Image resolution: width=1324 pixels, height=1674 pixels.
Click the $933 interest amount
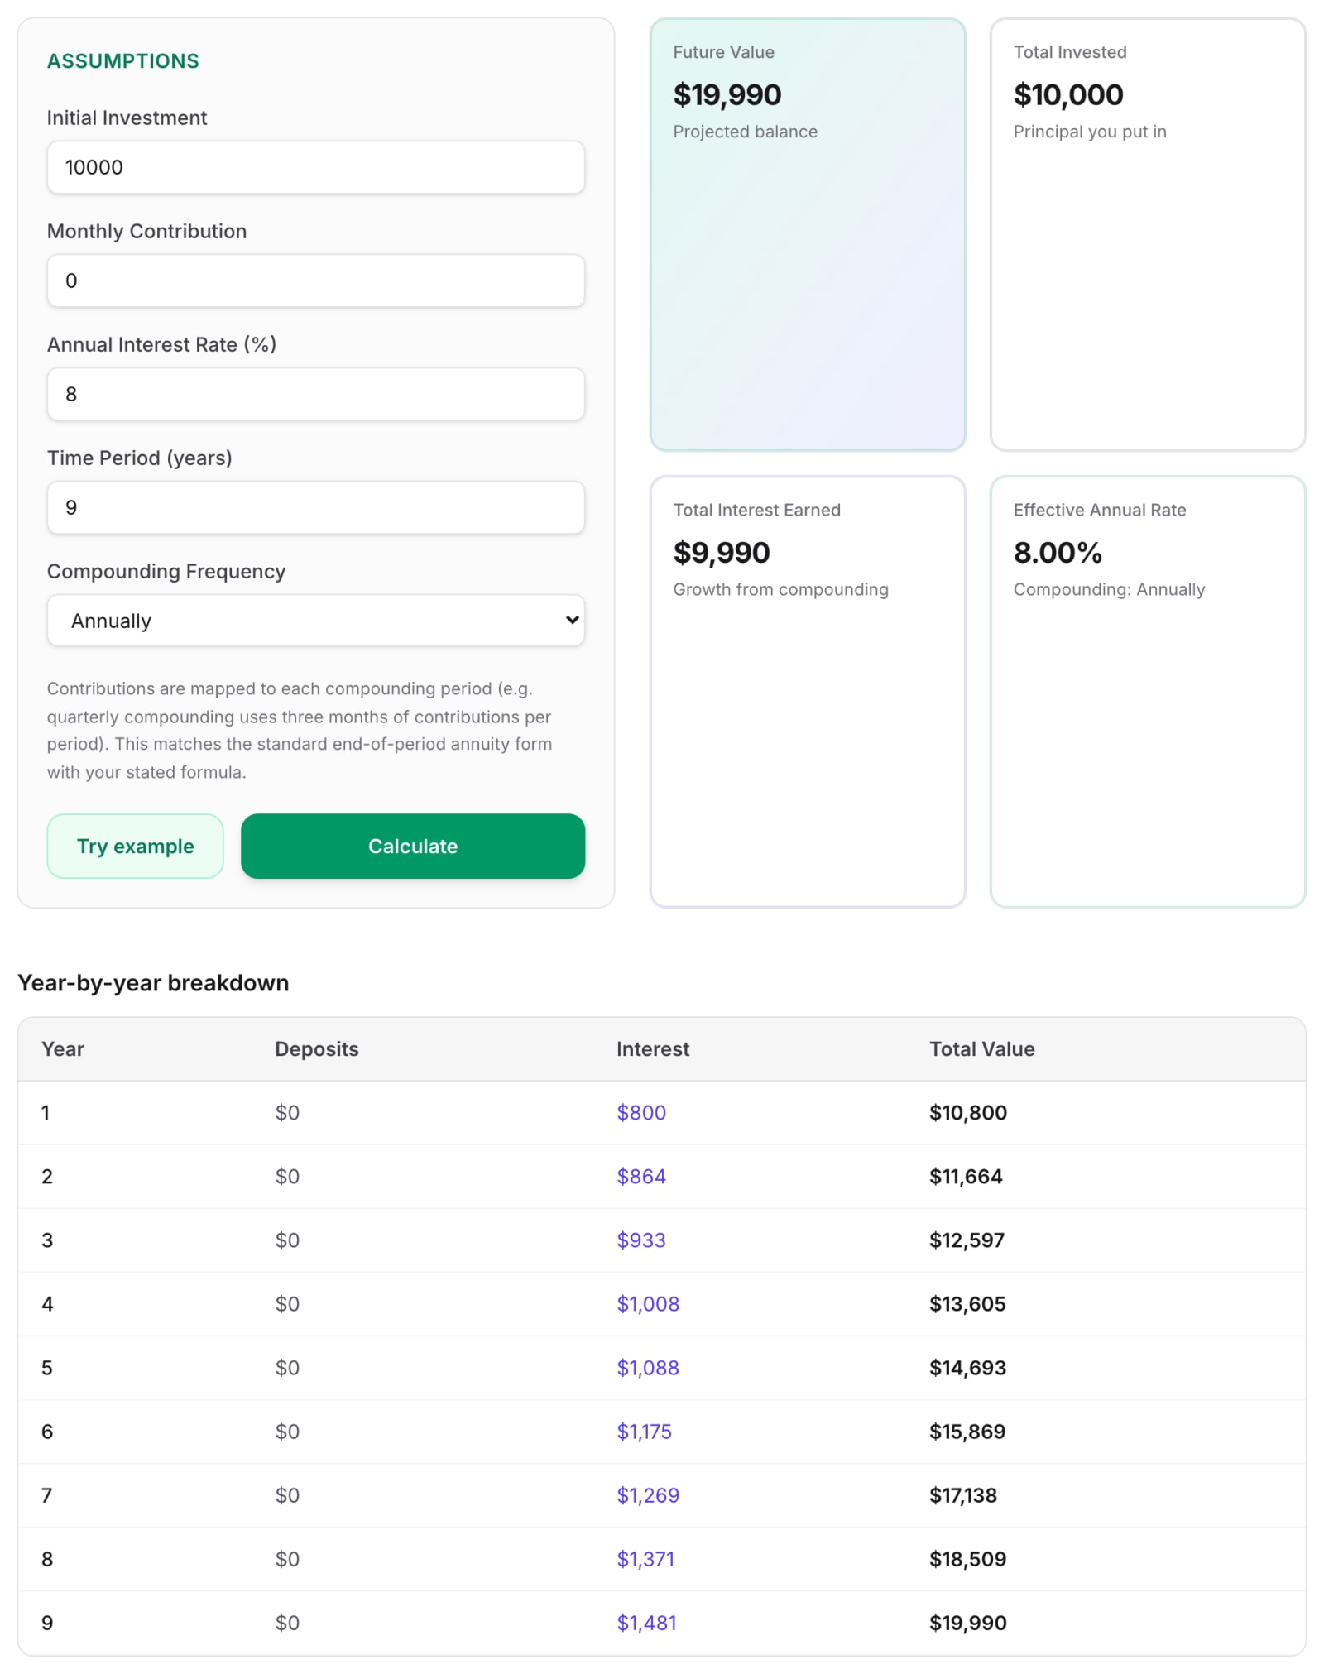click(x=641, y=1240)
